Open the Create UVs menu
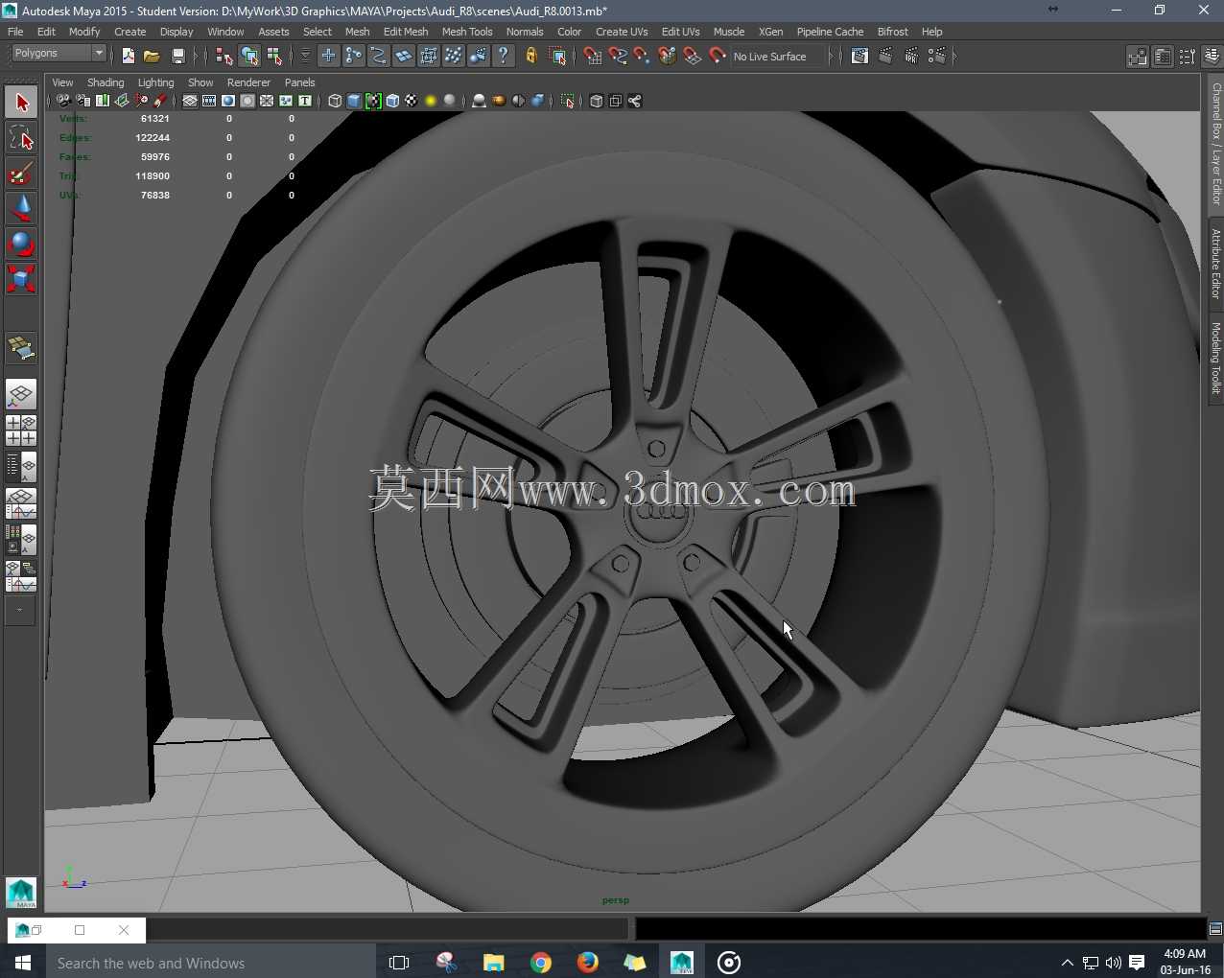 click(x=622, y=32)
